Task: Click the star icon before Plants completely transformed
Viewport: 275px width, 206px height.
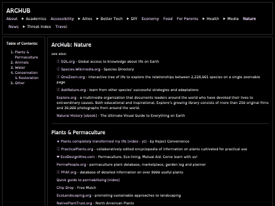Action: [x=58, y=141]
